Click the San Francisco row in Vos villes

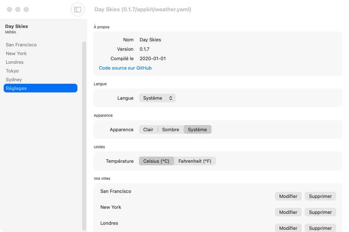tap(218, 194)
